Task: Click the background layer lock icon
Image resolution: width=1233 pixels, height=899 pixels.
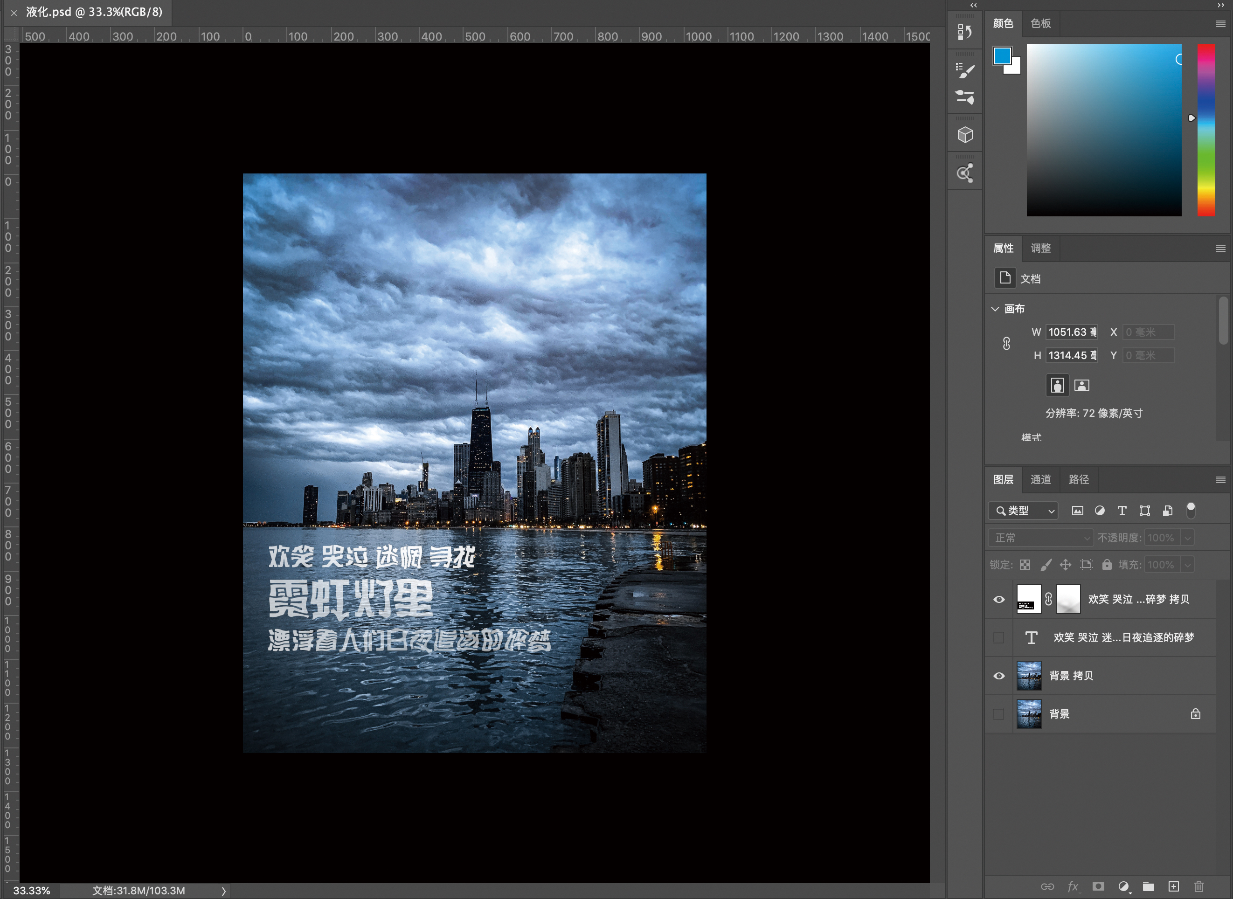Action: click(x=1195, y=714)
